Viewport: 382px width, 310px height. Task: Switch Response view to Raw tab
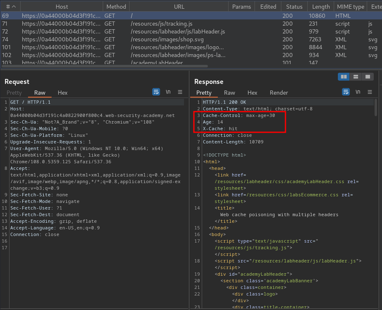(229, 93)
